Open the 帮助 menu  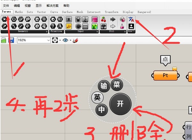(x=66, y=6)
